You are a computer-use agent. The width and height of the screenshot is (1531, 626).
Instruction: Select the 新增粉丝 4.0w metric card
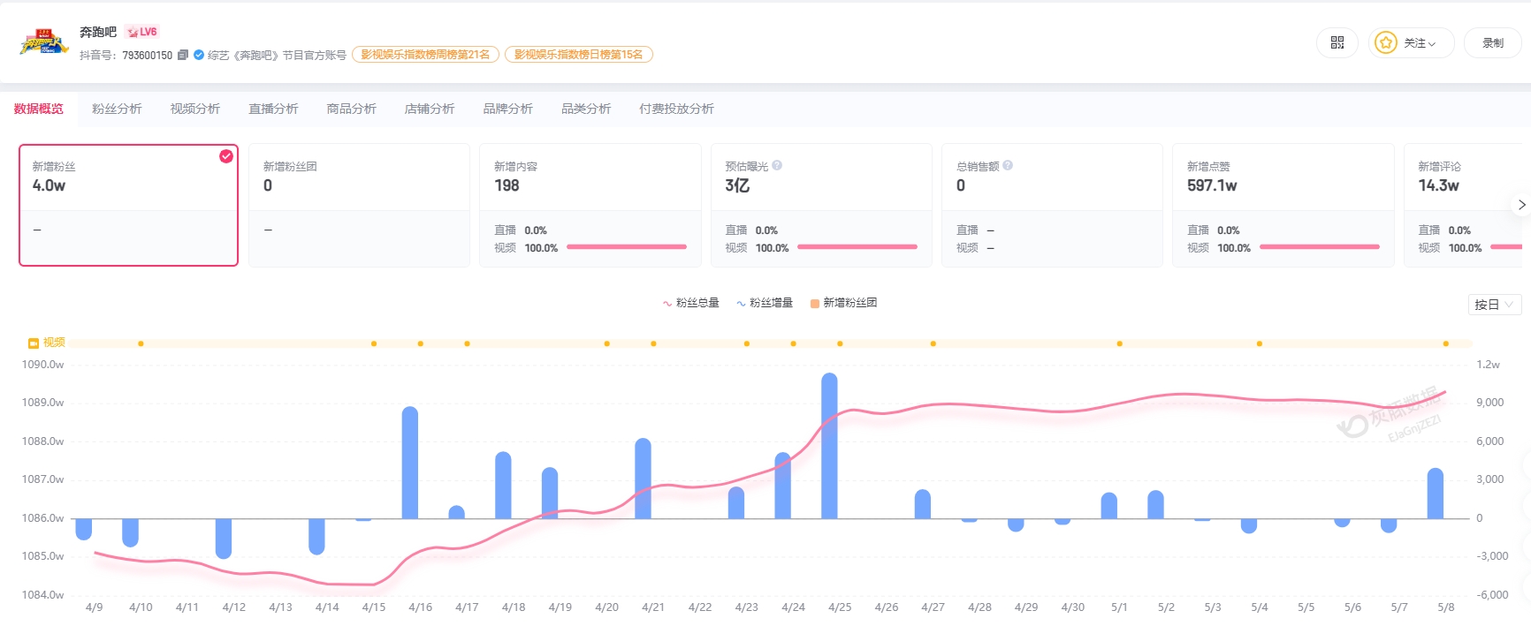pos(129,205)
